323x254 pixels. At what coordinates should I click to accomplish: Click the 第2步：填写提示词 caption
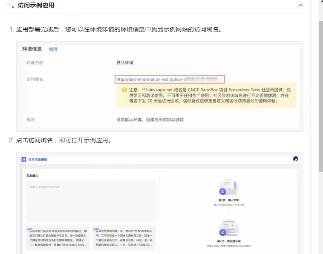(229, 241)
